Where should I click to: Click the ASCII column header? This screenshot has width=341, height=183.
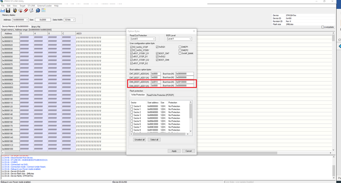click(x=79, y=33)
